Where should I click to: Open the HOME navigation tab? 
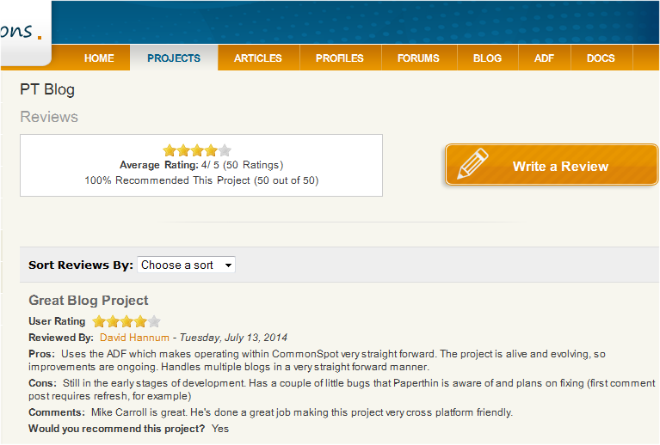coord(99,58)
